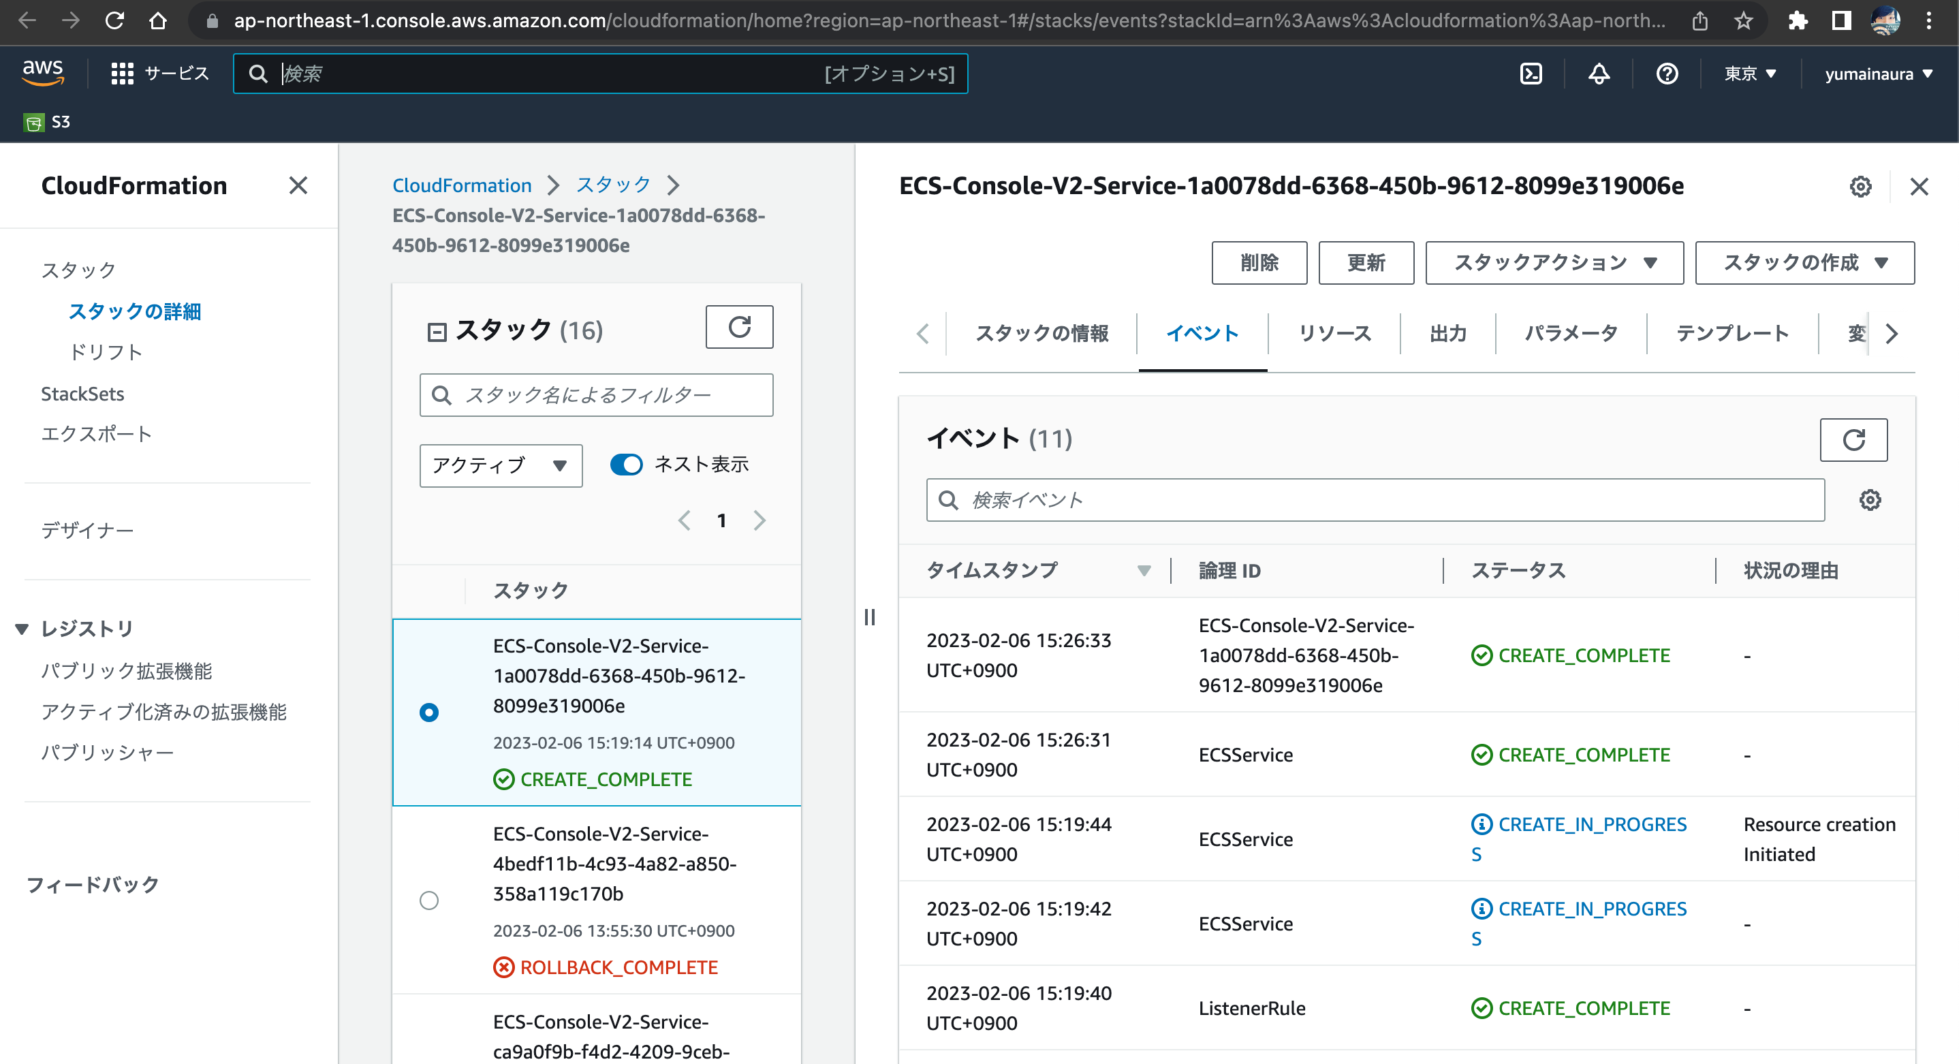Open StackSets in the sidebar
This screenshot has width=1959, height=1064.
[82, 394]
